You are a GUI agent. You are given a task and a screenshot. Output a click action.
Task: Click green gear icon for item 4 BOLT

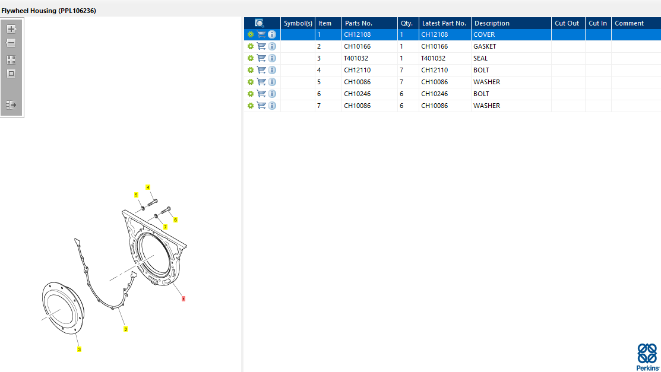point(251,70)
